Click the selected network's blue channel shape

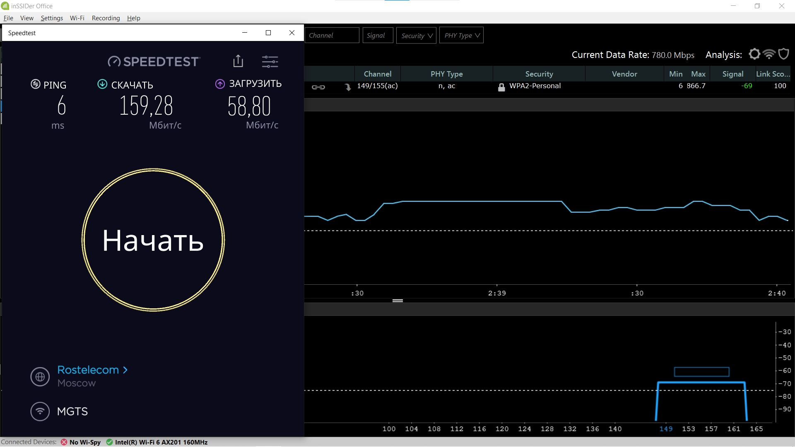point(701,401)
